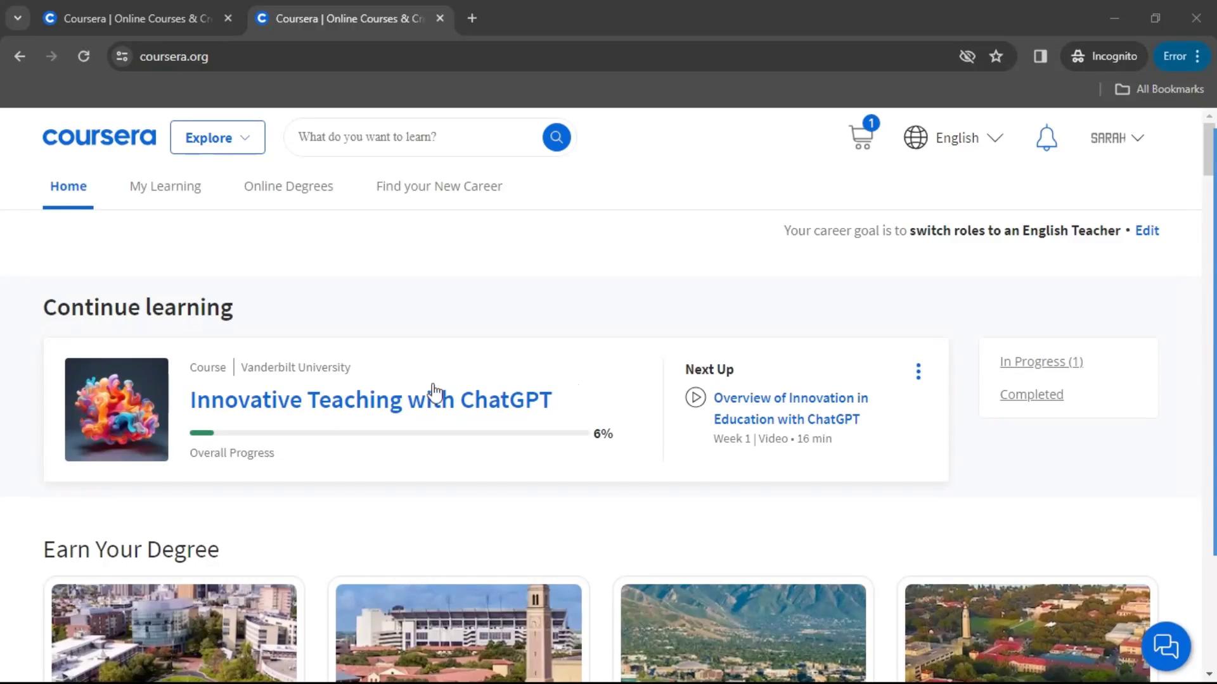Viewport: 1217px width, 684px height.
Task: Click the notifications bell icon
Action: pyautogui.click(x=1046, y=137)
